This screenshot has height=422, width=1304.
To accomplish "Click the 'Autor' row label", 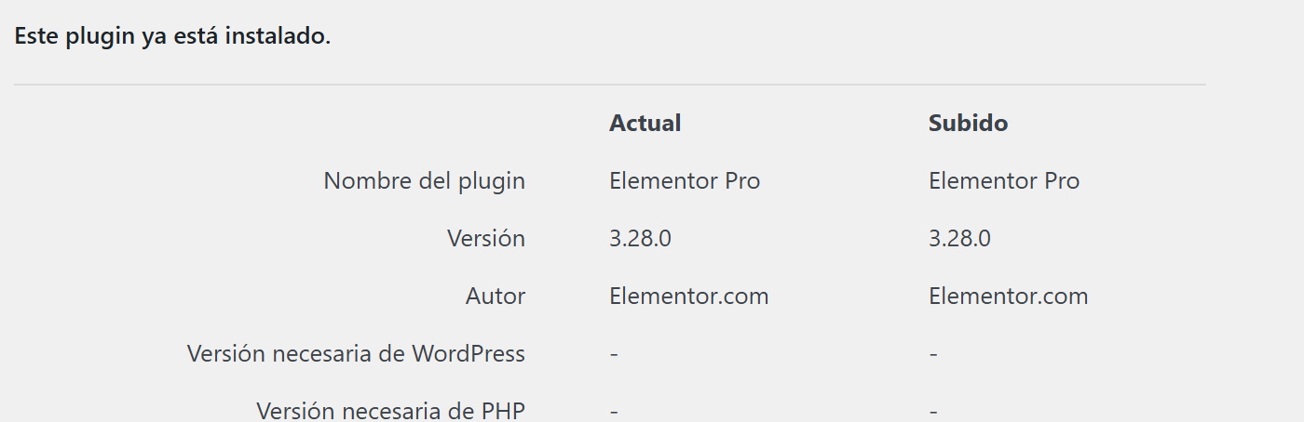I will (496, 297).
